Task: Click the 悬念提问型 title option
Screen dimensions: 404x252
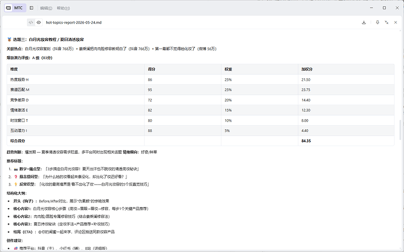Action: pyautogui.click(x=71, y=177)
